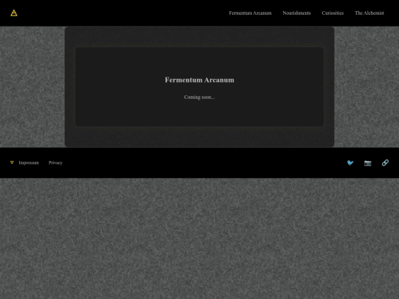The image size is (399, 299).
Task: Select the Fermentum Arcanum heading text
Action: (199, 80)
